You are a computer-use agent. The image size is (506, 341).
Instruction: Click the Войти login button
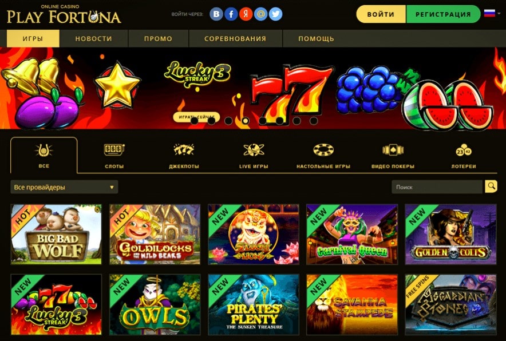point(381,14)
